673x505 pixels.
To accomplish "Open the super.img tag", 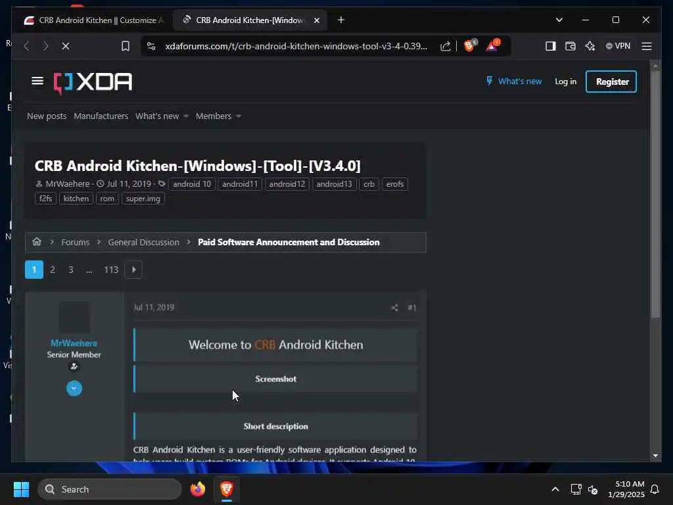I will [143, 199].
